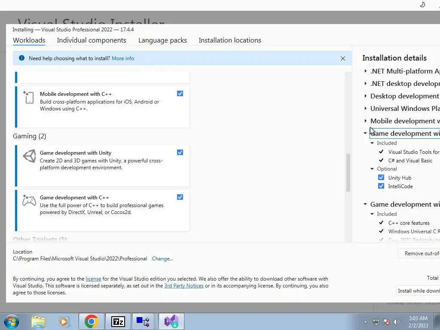Image resolution: width=440 pixels, height=330 pixels.
Task: Launch Windows Media Player from the taskbar
Action: (64, 321)
